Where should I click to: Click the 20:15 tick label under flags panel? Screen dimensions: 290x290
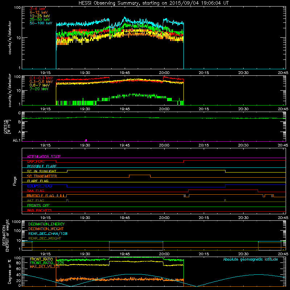[x=204, y=218]
